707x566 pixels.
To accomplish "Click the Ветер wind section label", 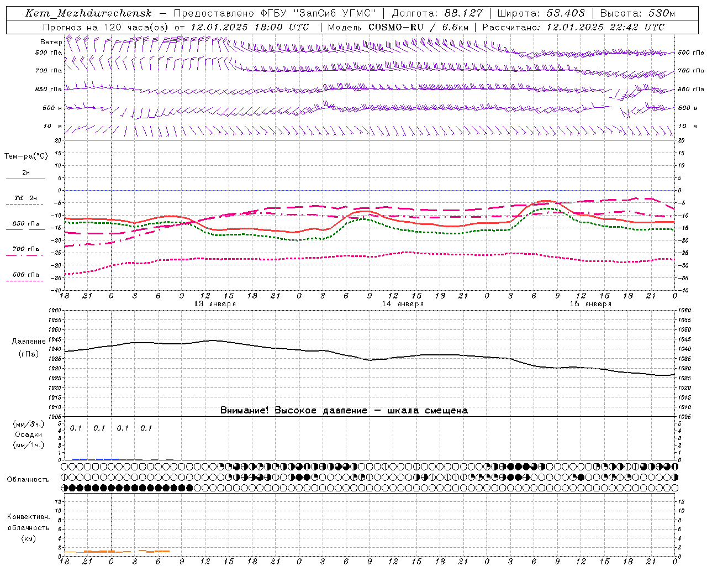I will [51, 42].
